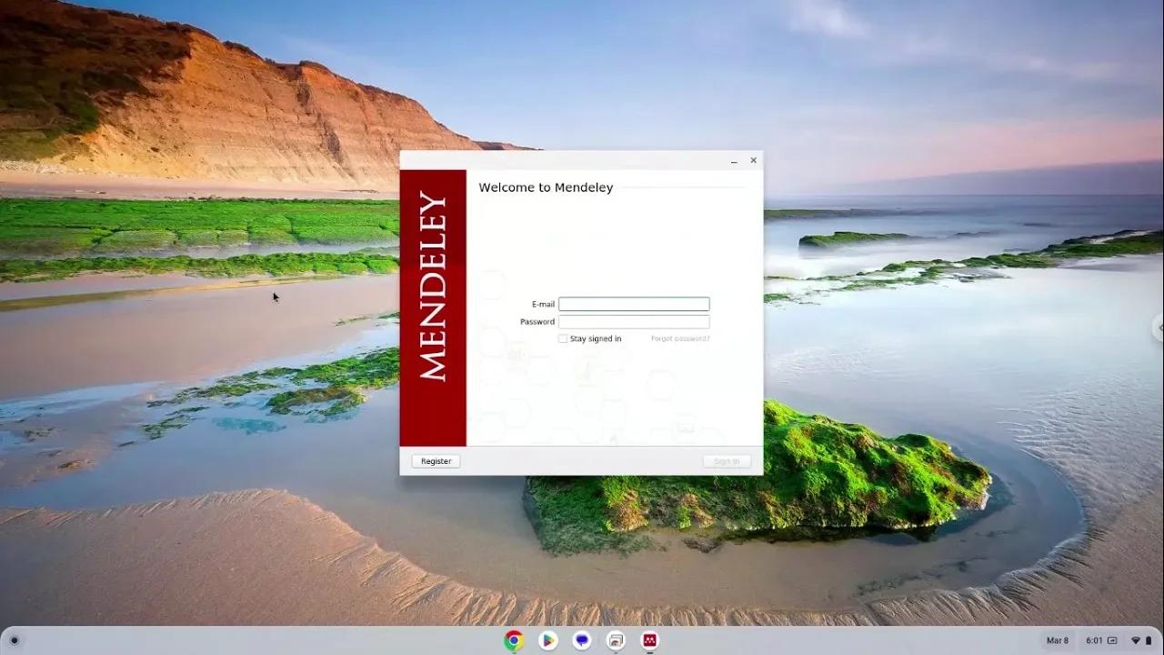Enable the Stay signed in checkbox

pos(563,338)
